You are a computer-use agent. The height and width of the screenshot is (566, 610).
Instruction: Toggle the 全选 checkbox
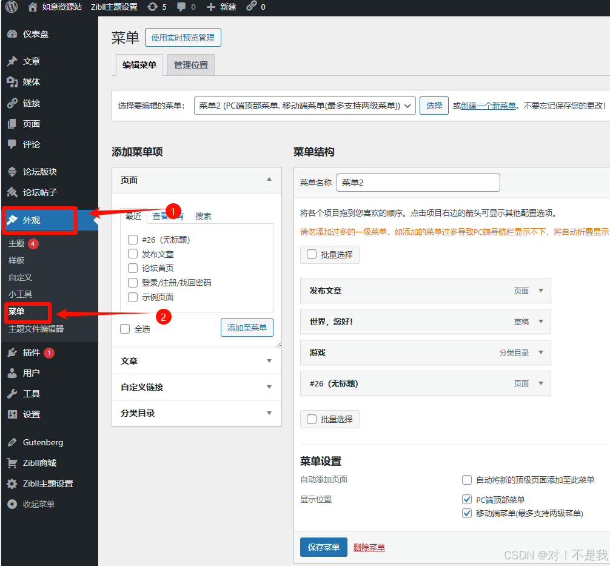coord(125,329)
